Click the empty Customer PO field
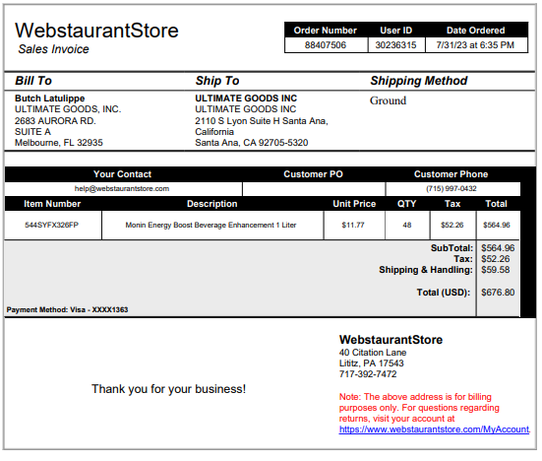Viewport: 542px width, 461px height. [x=314, y=189]
